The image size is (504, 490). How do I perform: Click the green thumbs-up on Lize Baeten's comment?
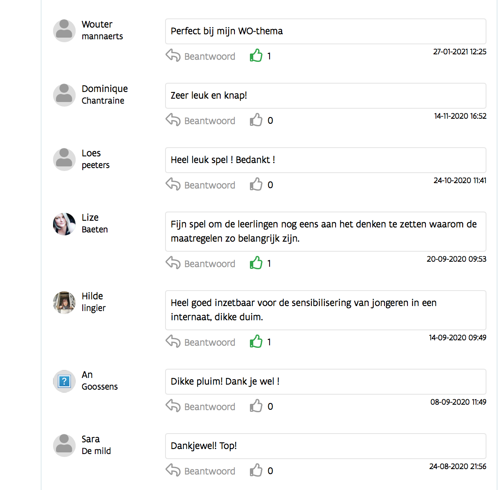tap(256, 263)
